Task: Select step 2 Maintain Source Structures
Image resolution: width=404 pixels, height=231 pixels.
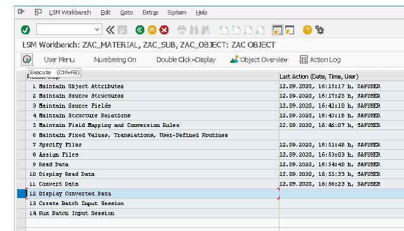Action: [152, 96]
